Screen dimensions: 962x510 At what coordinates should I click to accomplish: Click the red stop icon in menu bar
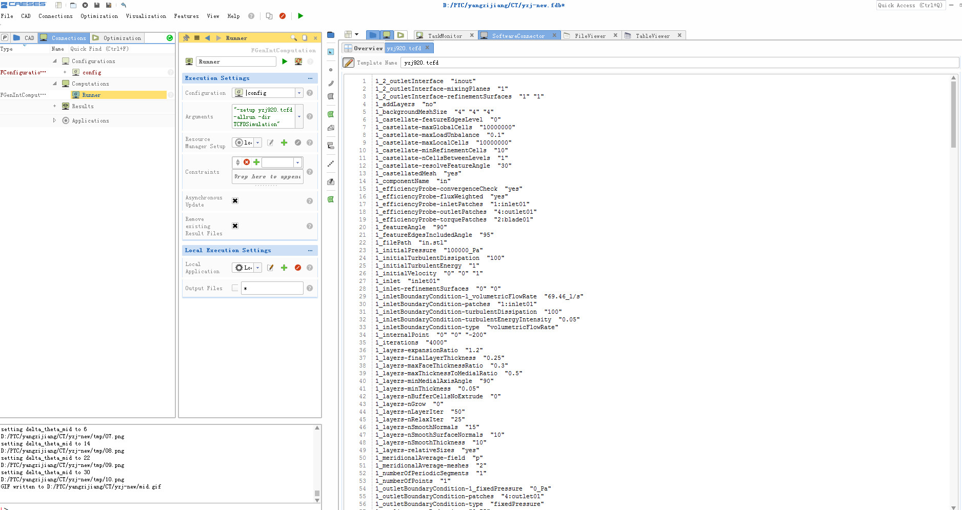283,16
